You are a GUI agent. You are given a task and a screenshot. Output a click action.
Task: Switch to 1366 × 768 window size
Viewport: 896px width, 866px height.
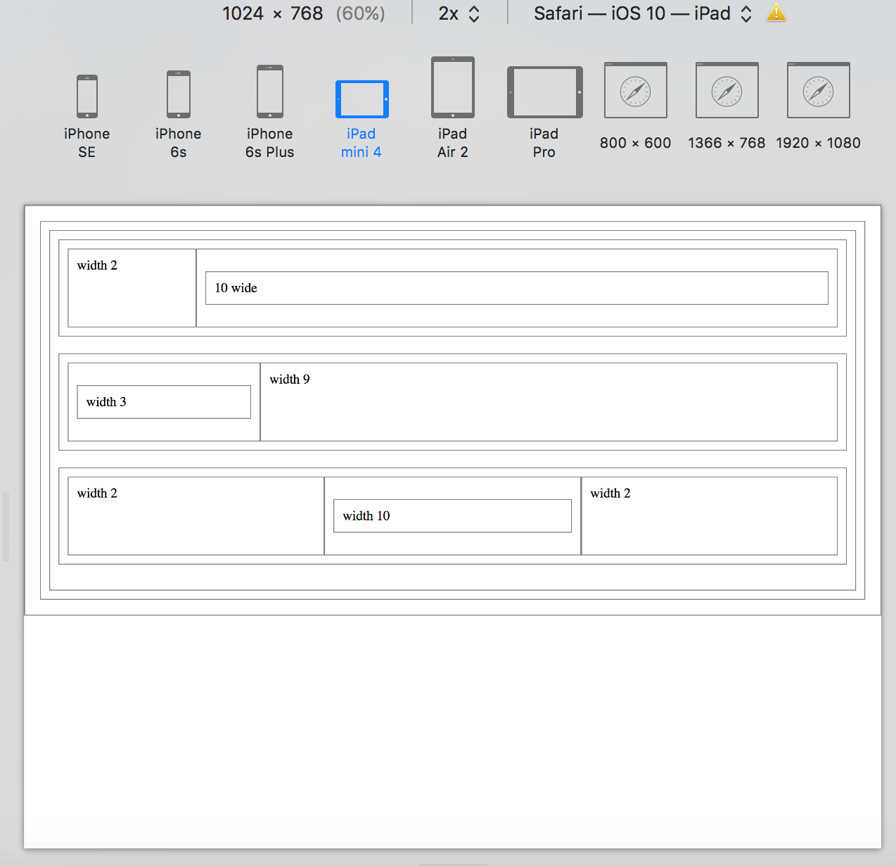tap(727, 91)
